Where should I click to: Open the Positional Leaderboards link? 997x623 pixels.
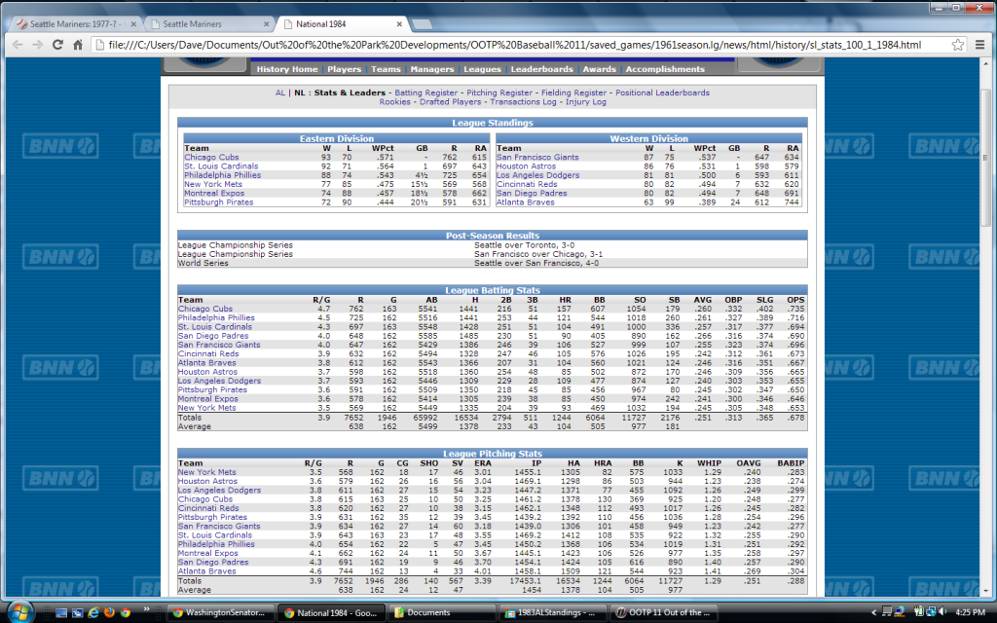[x=662, y=92]
